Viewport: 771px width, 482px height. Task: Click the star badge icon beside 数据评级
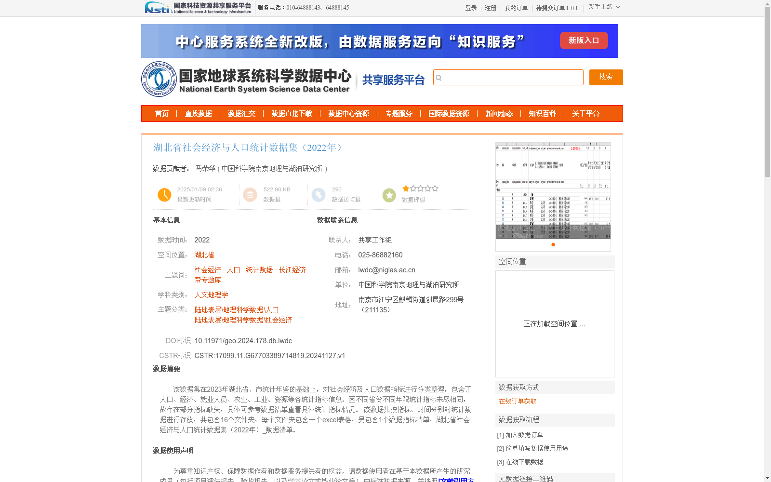pos(389,195)
